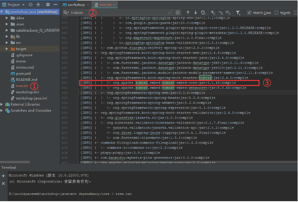
Task: Expand the src folder
Action: click(7, 42)
